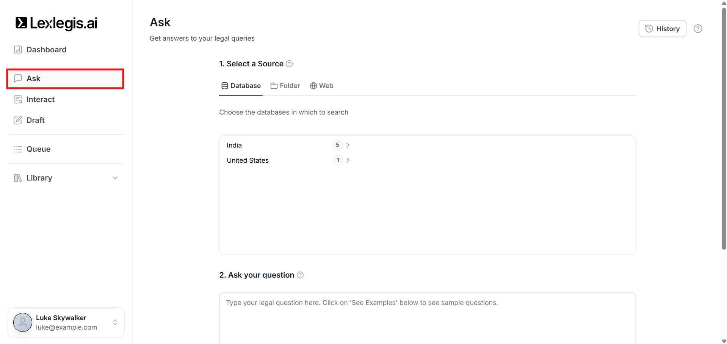The height and width of the screenshot is (344, 727).
Task: Switch to the Web source tab
Action: pyautogui.click(x=321, y=86)
